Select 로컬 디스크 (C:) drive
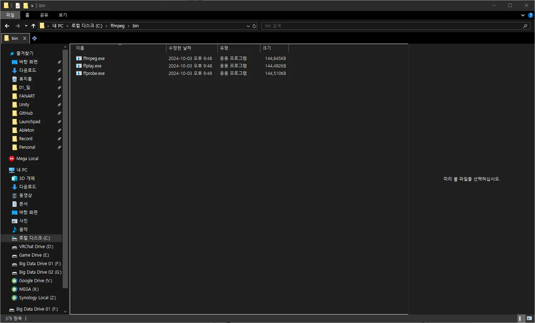The image size is (535, 323). pyautogui.click(x=35, y=238)
